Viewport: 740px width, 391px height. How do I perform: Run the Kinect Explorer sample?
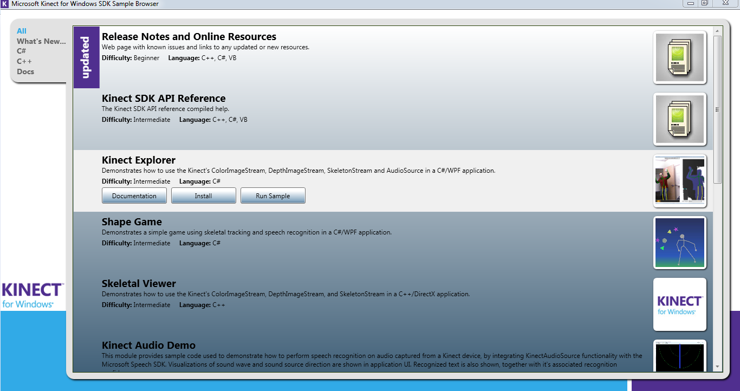[x=273, y=196]
